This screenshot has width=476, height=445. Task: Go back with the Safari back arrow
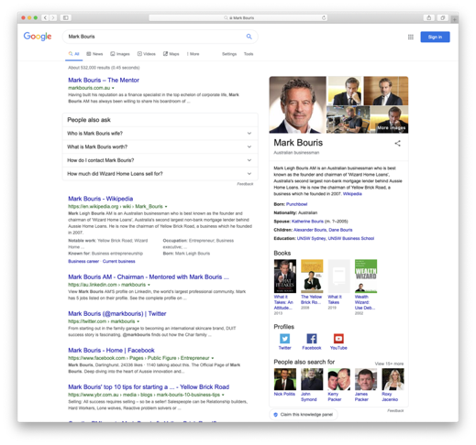pyautogui.click(x=45, y=17)
